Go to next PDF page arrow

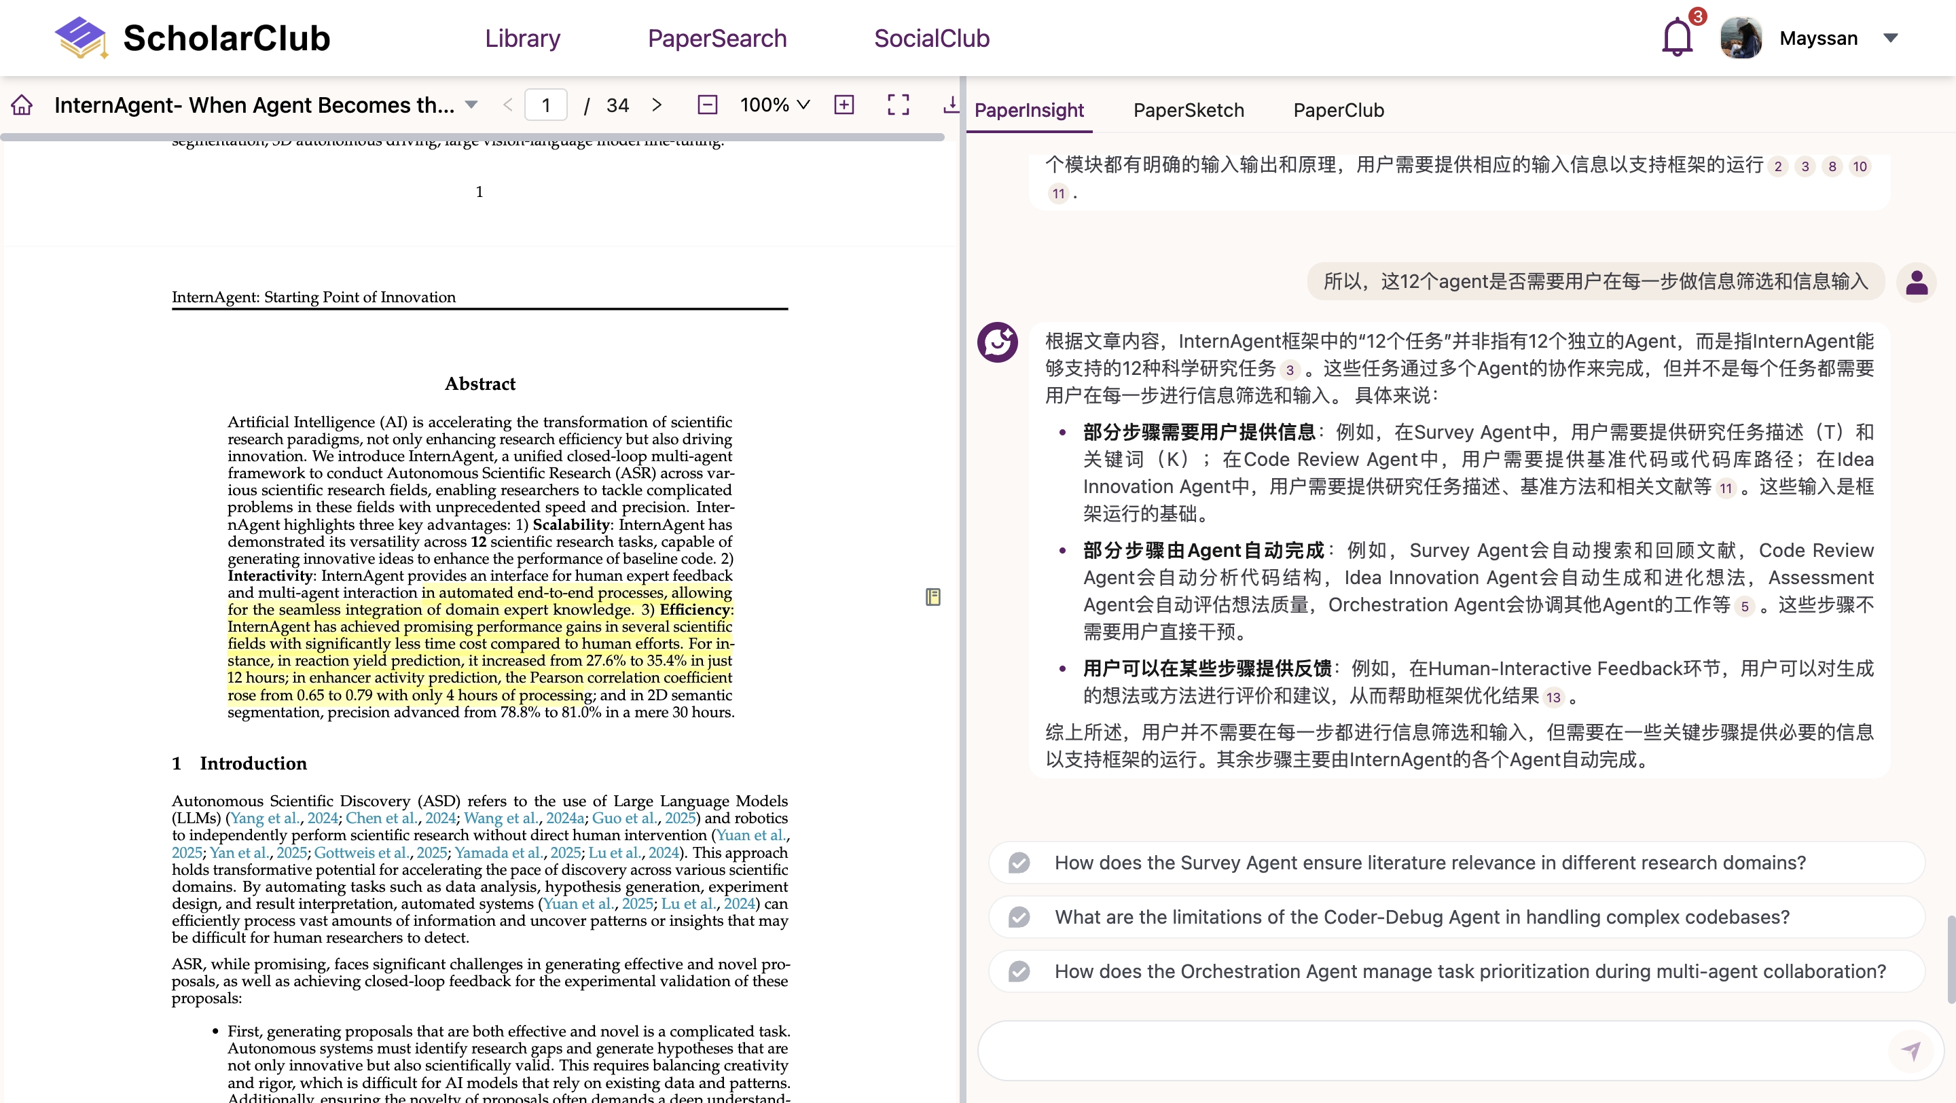coord(657,105)
